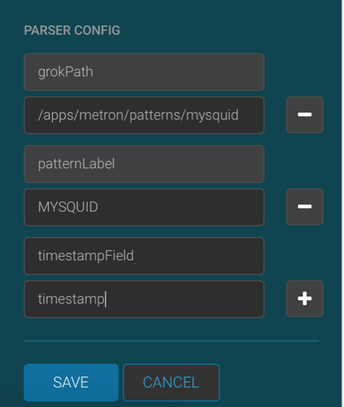Click the blue SAVE button label
Viewport: 344px width, 407px height.
[x=71, y=382]
